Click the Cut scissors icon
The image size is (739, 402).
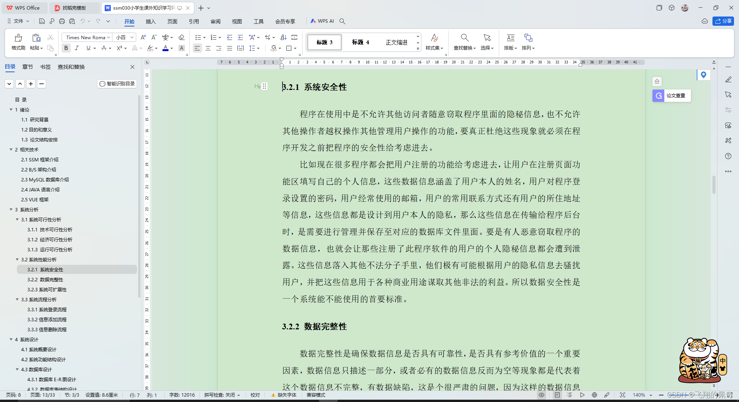[50, 37]
